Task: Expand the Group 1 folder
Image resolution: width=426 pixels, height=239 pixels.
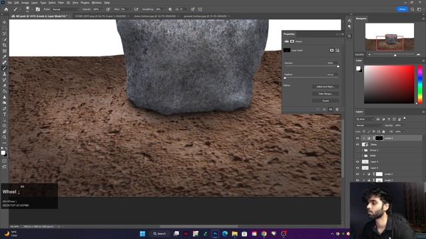Action: pos(362,150)
